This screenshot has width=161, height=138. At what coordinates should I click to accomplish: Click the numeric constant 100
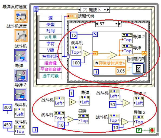76,63
